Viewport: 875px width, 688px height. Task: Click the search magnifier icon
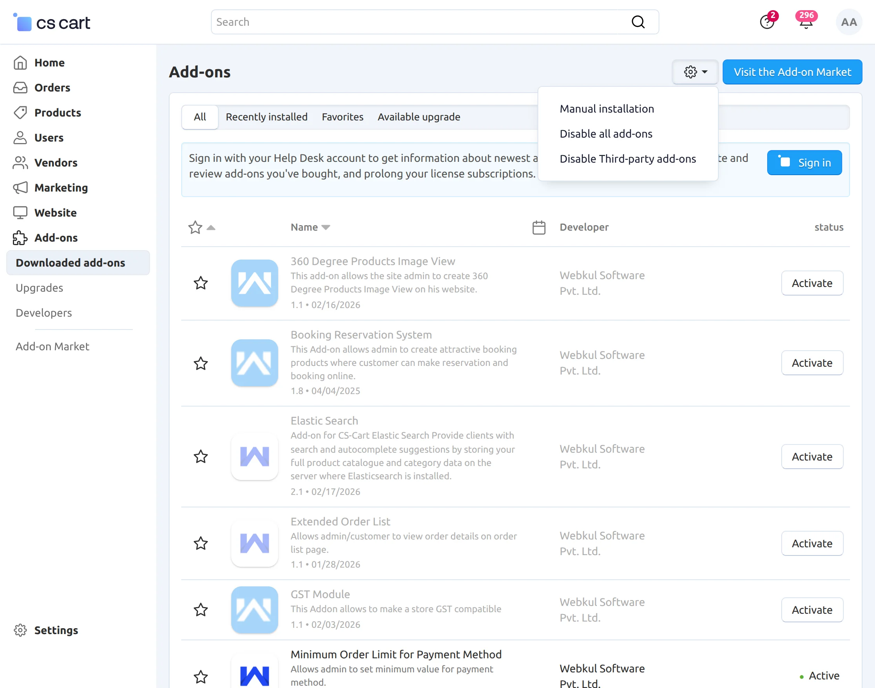pos(638,22)
